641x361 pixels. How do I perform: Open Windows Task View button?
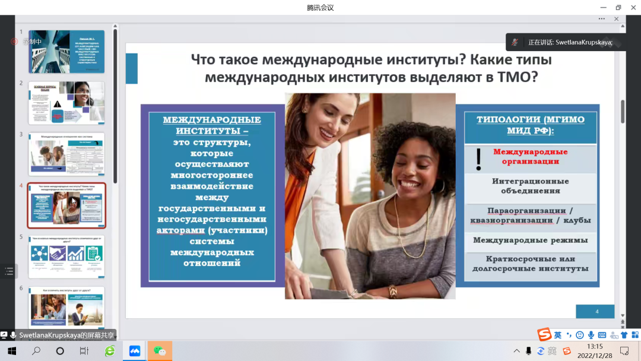[x=84, y=351]
